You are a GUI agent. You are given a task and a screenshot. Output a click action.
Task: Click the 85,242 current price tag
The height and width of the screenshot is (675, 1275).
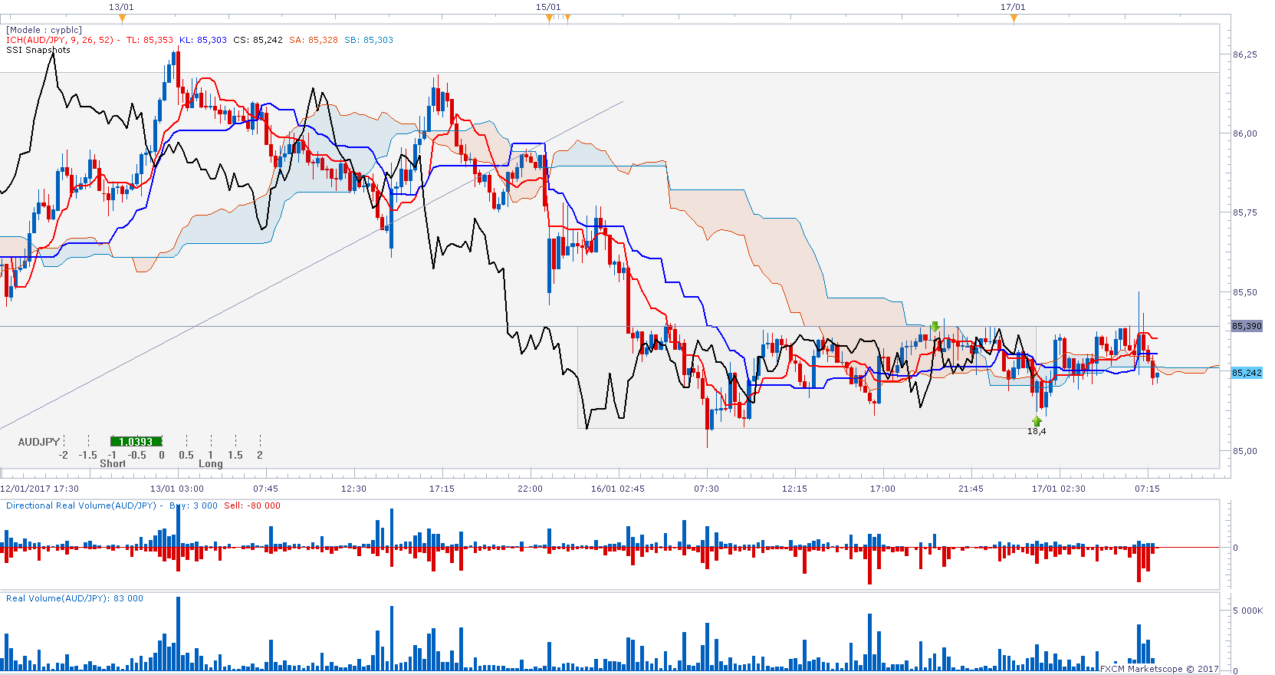(1247, 373)
